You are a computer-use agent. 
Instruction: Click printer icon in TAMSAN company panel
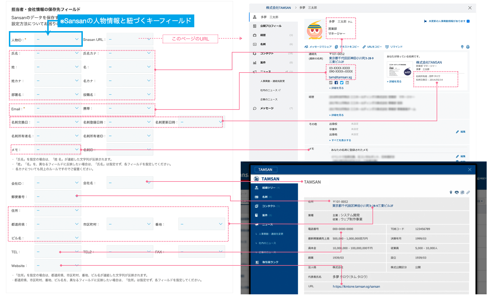[457, 192]
